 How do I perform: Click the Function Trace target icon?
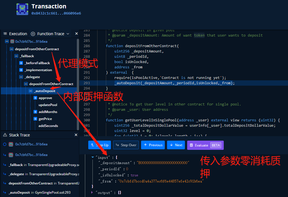33,34
